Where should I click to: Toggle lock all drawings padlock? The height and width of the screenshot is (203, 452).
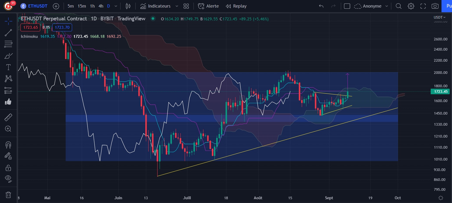[x=8, y=168]
